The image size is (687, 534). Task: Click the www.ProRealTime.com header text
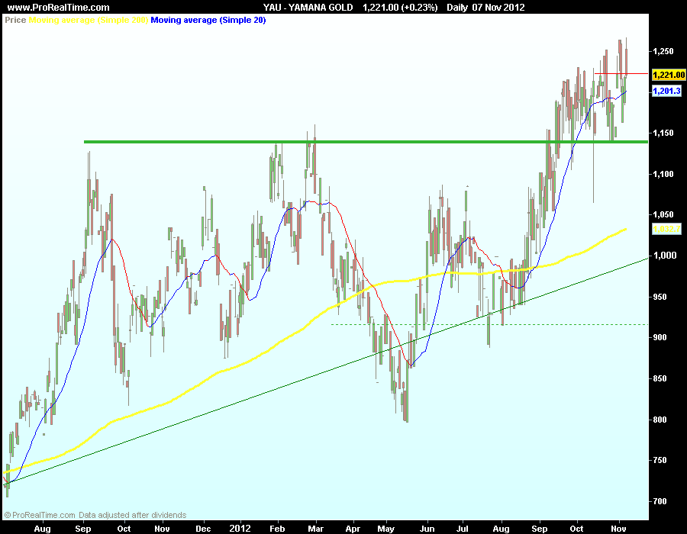[x=59, y=8]
